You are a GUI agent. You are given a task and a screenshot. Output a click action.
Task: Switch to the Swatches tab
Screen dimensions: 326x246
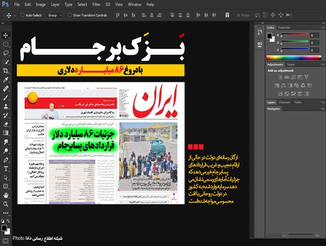[x=284, y=27]
